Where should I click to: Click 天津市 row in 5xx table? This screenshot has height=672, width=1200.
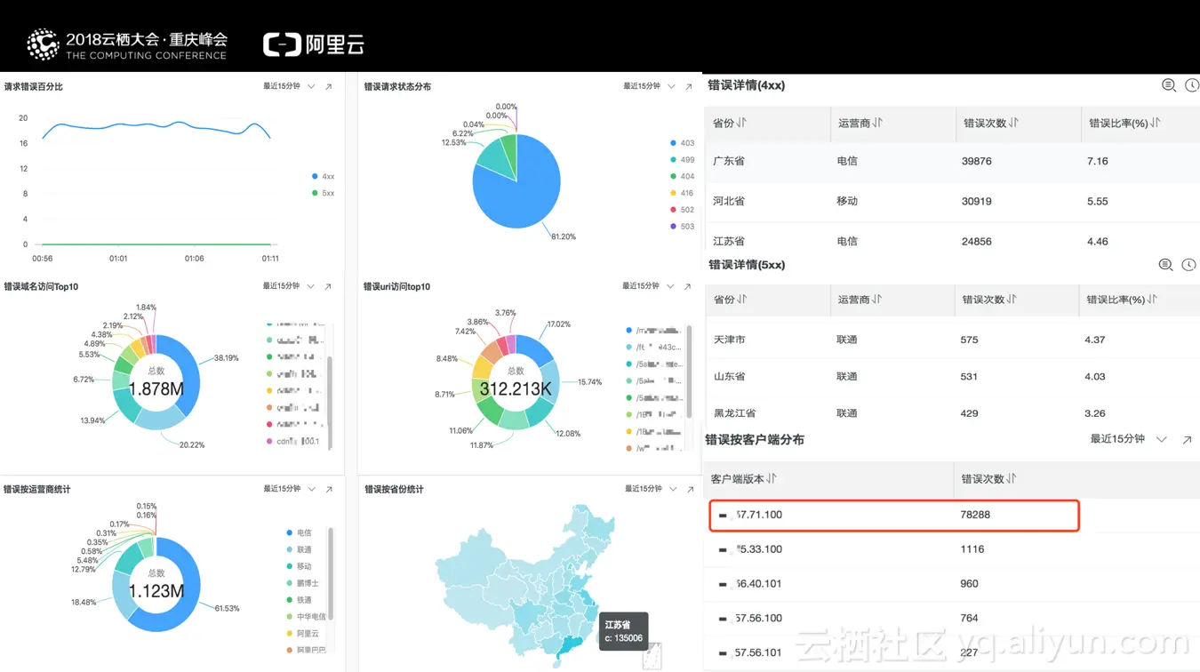952,340
